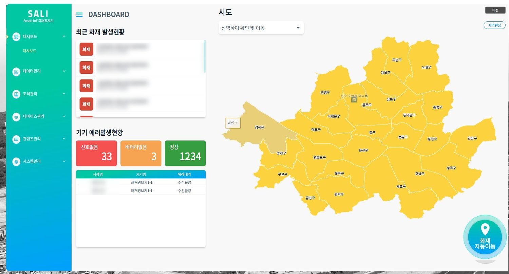This screenshot has height=274, width=509.
Task: Open the 선택하여 확인 및 이동 dropdown
Action: pyautogui.click(x=261, y=28)
